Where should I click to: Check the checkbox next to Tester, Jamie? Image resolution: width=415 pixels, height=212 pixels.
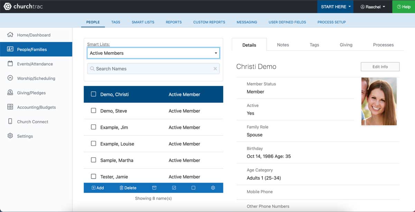click(93, 177)
